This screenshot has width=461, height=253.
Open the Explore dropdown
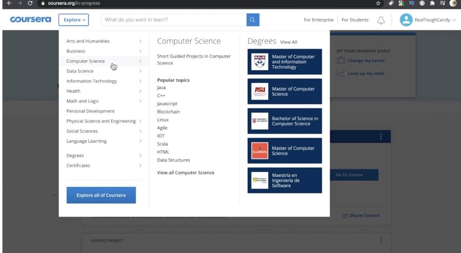(73, 20)
